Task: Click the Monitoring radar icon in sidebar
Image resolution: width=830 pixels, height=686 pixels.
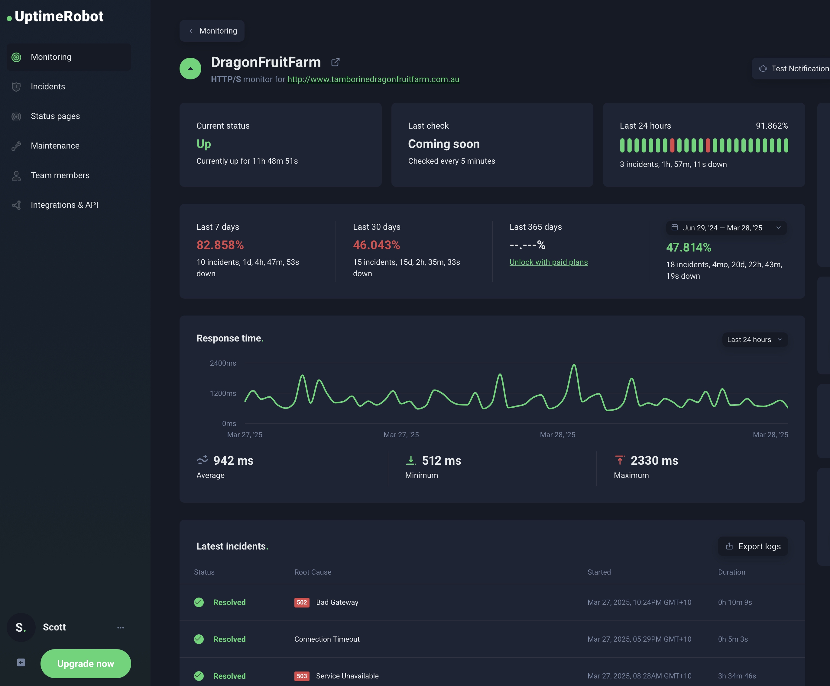Action: [16, 57]
